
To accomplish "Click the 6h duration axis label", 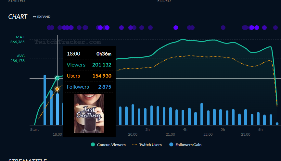I will tap(261, 130).
